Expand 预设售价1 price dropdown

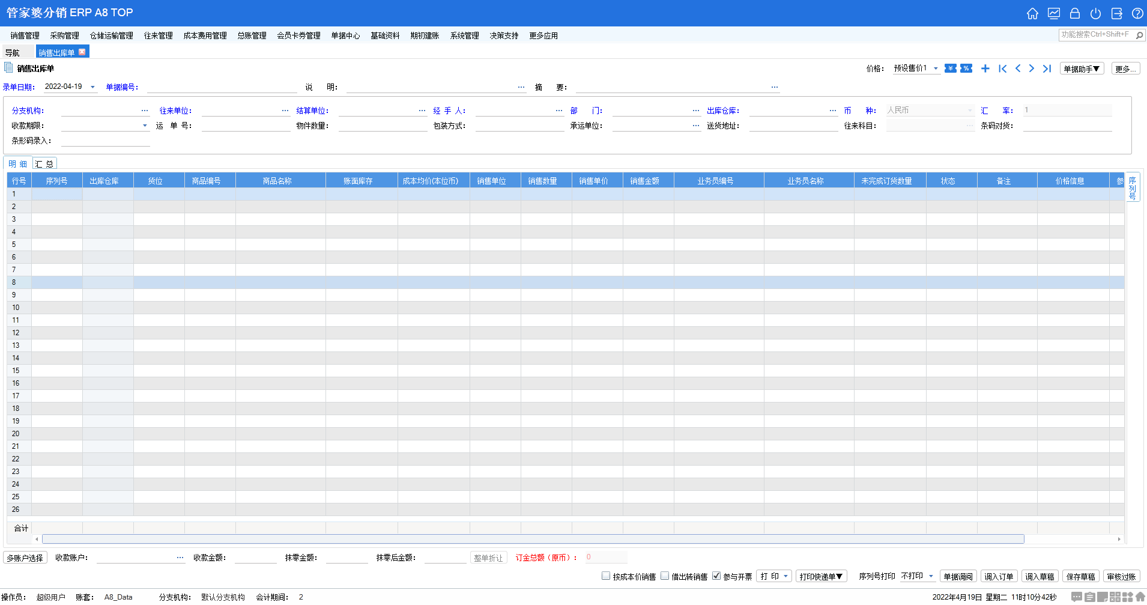click(x=936, y=68)
